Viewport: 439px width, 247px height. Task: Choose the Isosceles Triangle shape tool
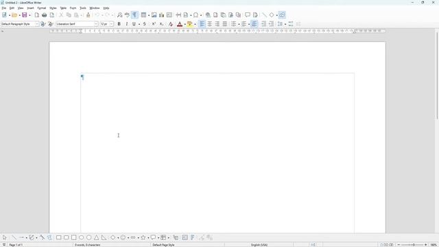[x=96, y=237]
